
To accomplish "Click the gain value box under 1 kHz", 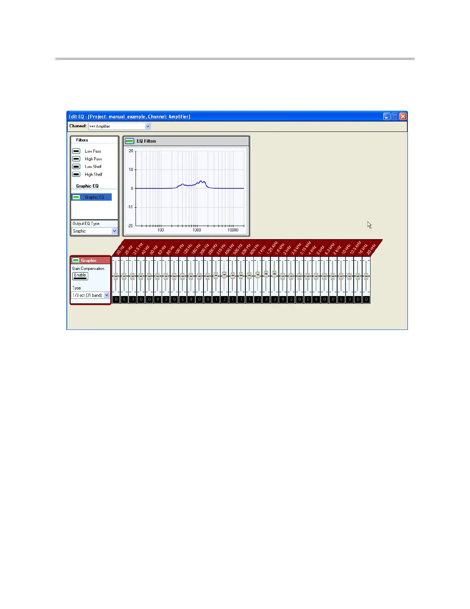I will point(258,299).
